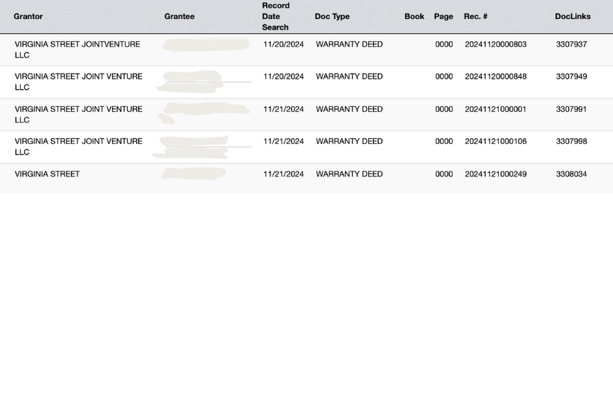The height and width of the screenshot is (408, 613).
Task: Click the Page column header
Action: point(443,16)
